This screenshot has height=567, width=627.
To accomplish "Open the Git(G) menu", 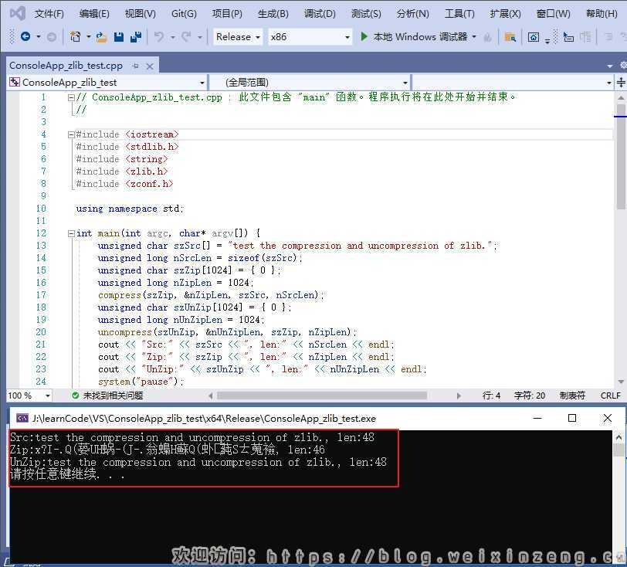I will click(184, 14).
